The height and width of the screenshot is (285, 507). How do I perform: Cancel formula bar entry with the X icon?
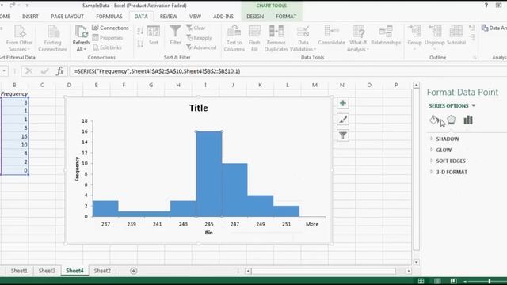[29, 71]
